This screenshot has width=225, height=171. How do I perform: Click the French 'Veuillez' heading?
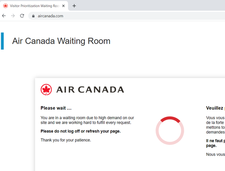tap(215, 108)
